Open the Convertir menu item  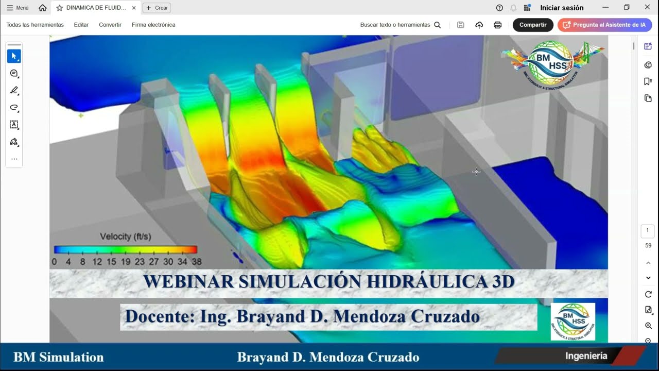[110, 25]
